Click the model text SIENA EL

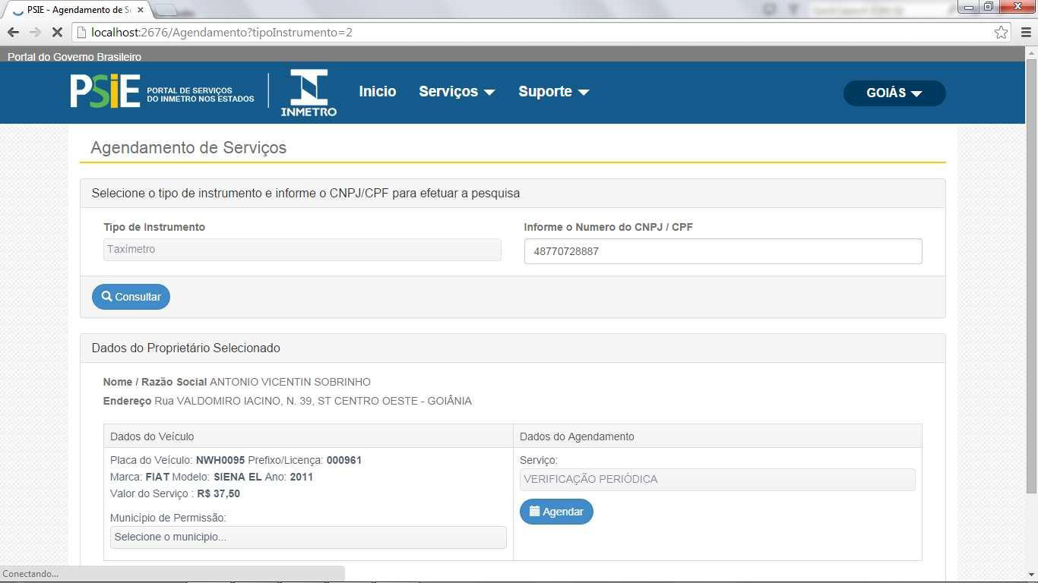point(238,477)
